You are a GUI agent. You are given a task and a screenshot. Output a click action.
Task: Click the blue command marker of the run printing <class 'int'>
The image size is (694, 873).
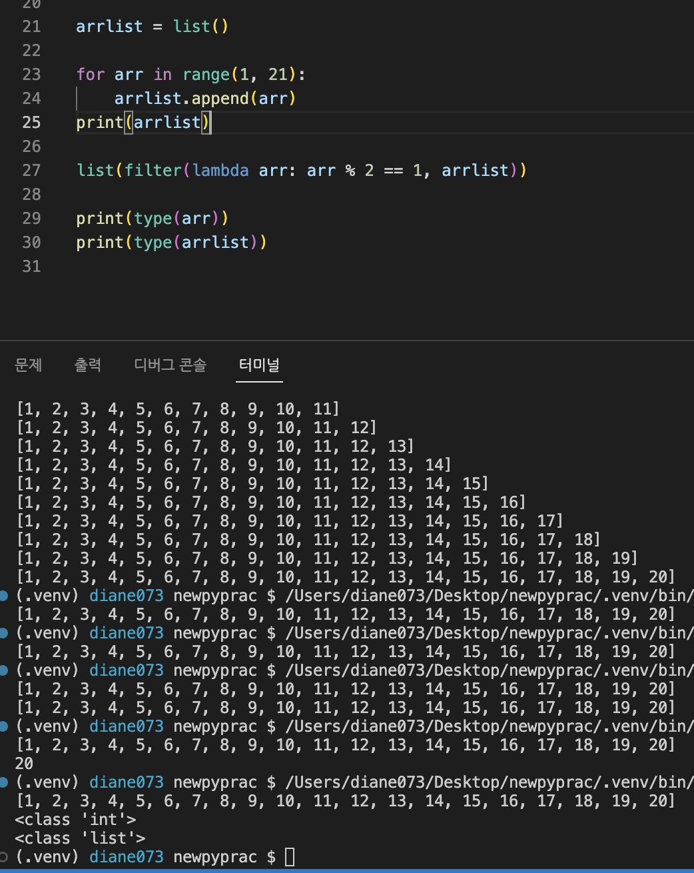click(x=4, y=782)
